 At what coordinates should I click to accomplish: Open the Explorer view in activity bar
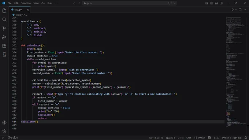pyautogui.click(x=4, y=11)
